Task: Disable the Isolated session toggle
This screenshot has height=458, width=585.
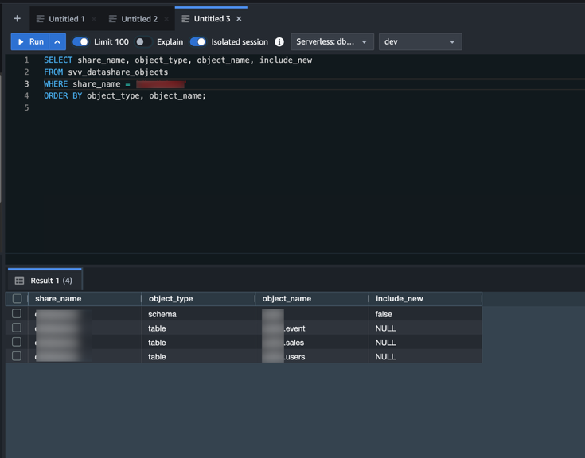Action: pyautogui.click(x=197, y=41)
